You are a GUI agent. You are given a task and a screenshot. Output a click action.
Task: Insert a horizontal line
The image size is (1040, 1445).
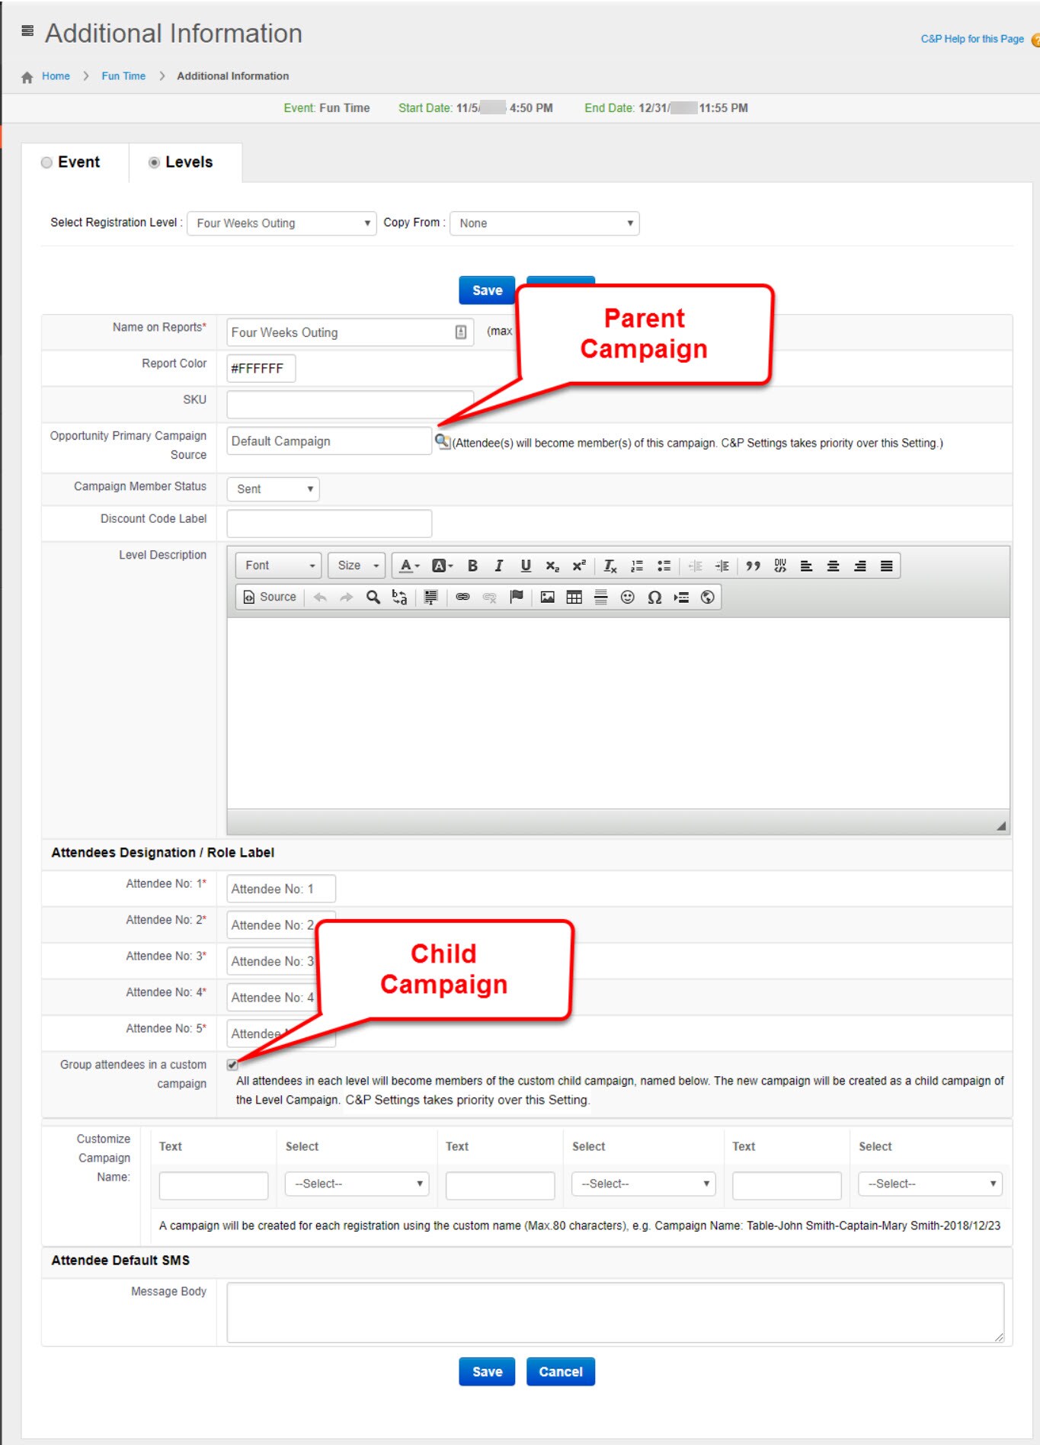coord(600,597)
